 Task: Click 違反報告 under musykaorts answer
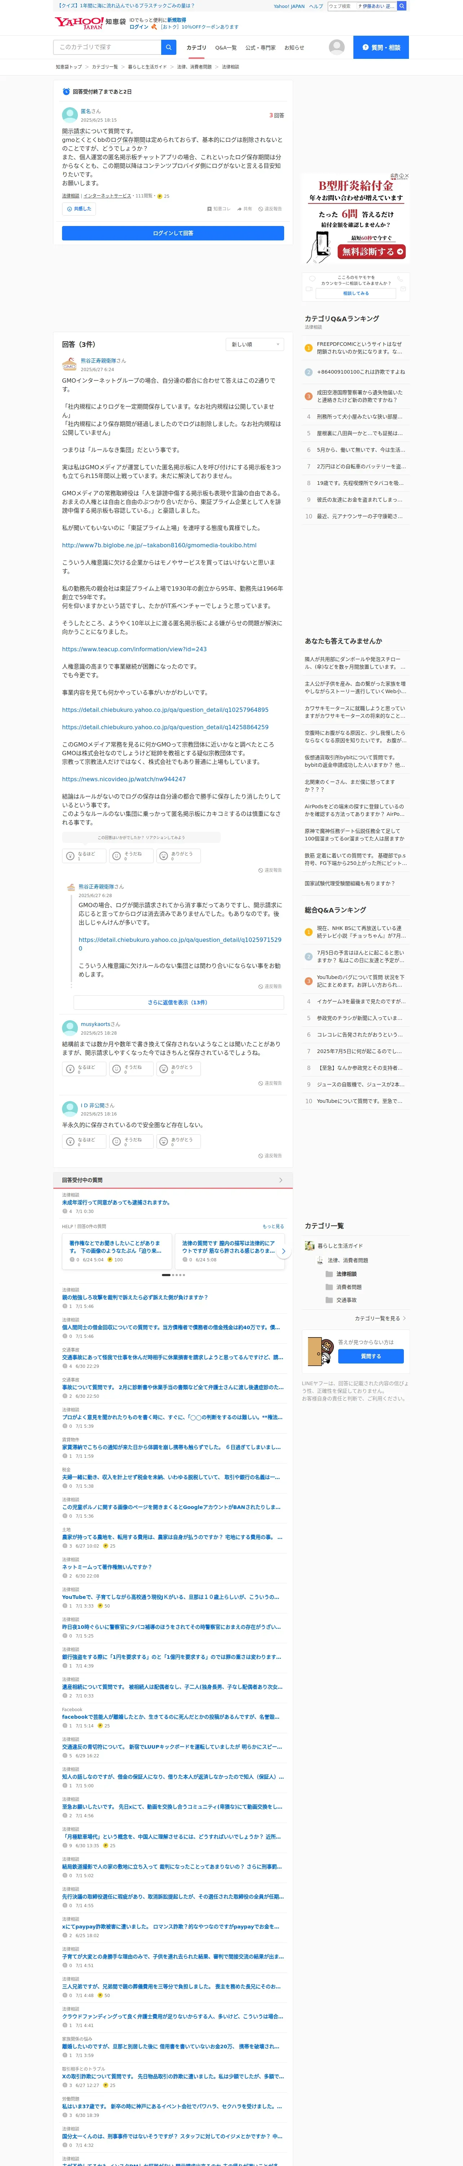270,1083
